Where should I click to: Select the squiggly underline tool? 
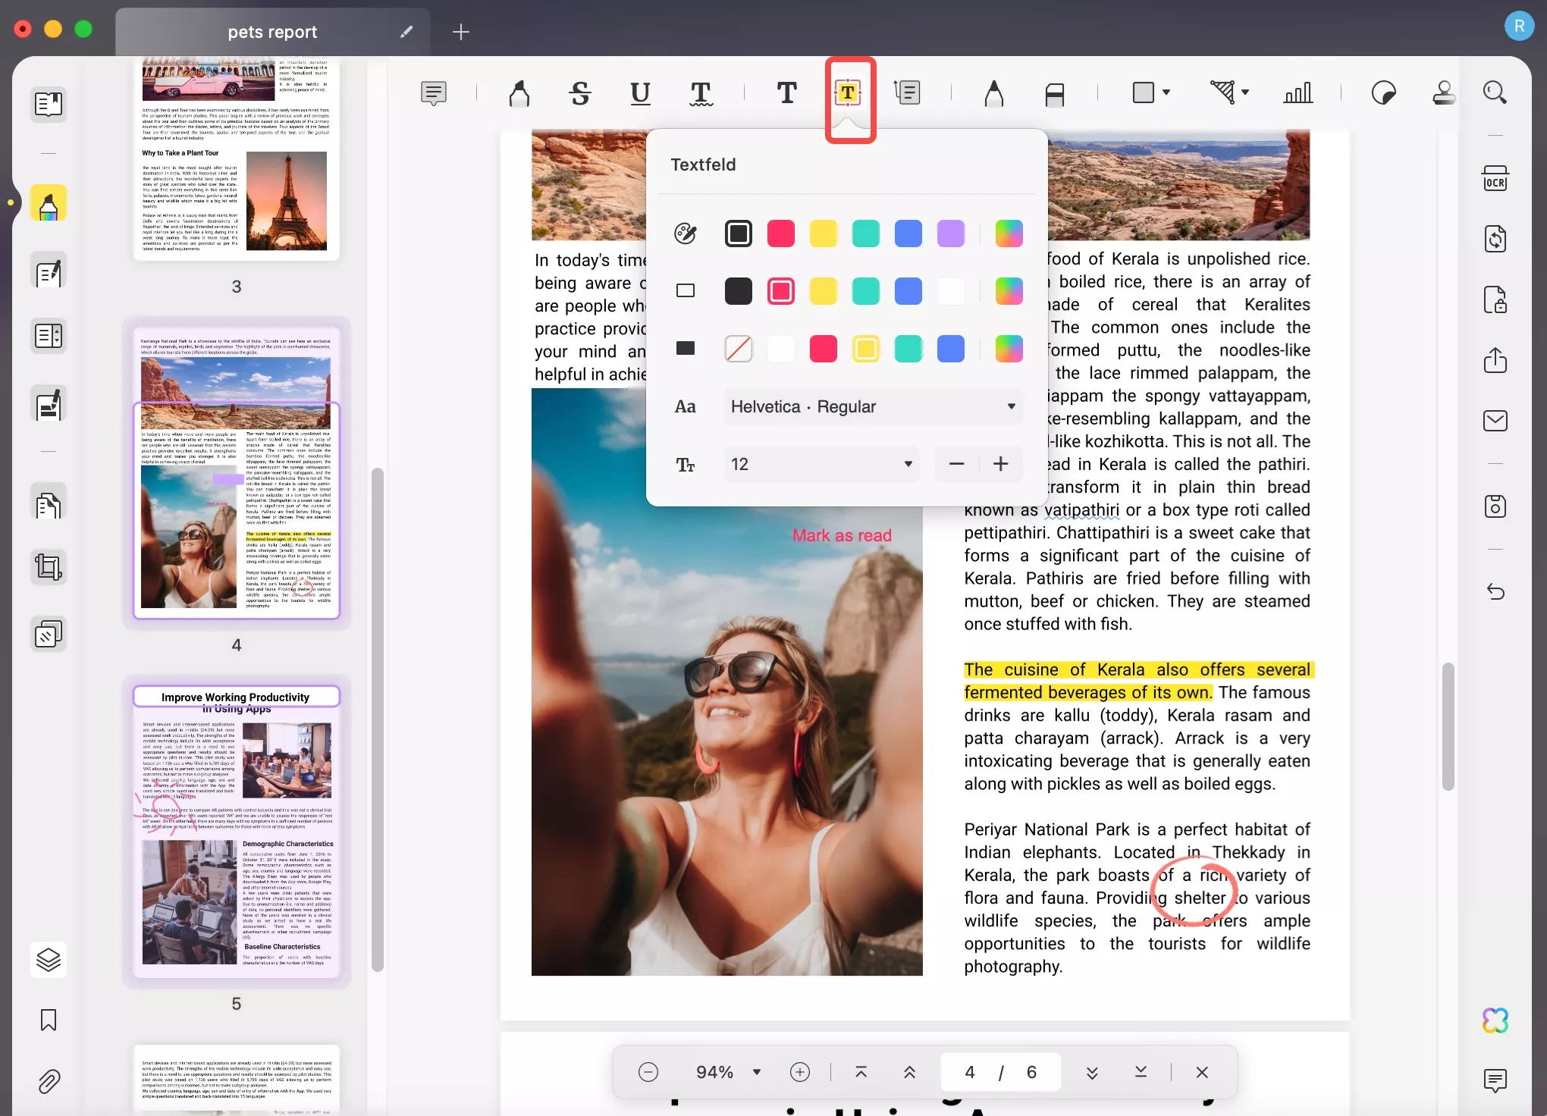701,93
